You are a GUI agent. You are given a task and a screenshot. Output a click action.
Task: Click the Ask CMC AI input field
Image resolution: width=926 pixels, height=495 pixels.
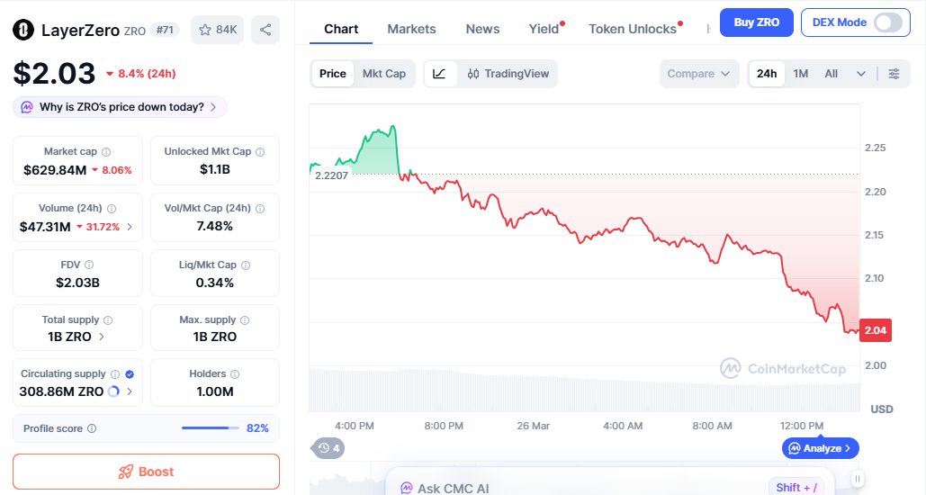click(x=576, y=488)
